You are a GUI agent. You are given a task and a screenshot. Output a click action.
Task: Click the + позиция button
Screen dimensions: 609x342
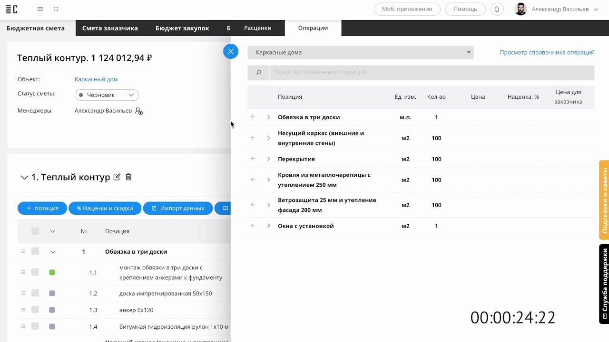(x=42, y=208)
